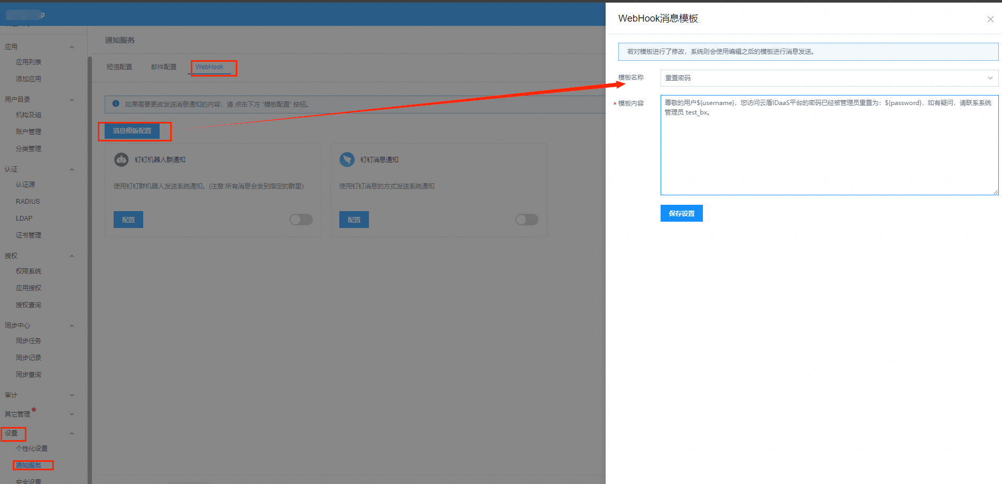Click the DingTalk robot group notification icon
The height and width of the screenshot is (484, 1002).
tap(122, 159)
